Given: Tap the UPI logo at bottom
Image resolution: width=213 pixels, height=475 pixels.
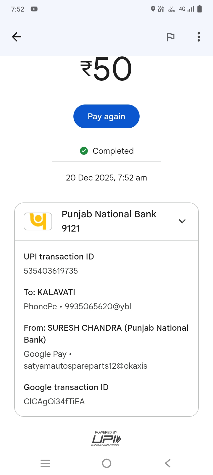Looking at the screenshot, I should 106,439.
